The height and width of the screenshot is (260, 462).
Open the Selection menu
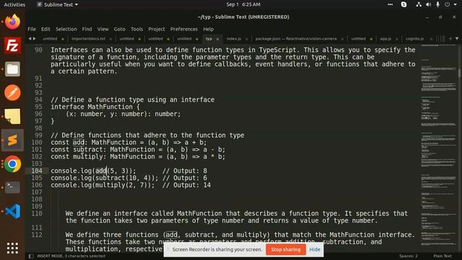(66, 29)
